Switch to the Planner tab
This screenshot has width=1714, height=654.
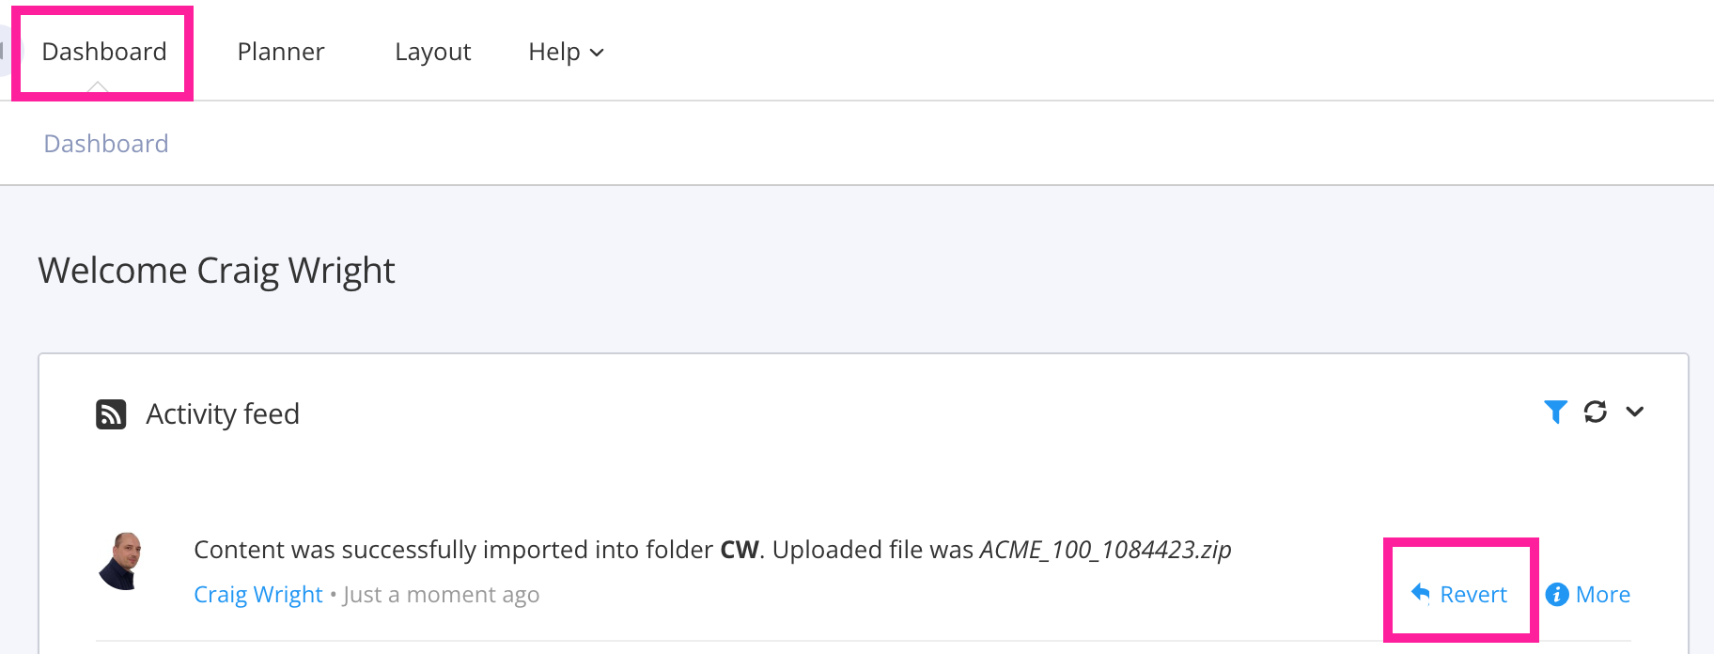280,52
